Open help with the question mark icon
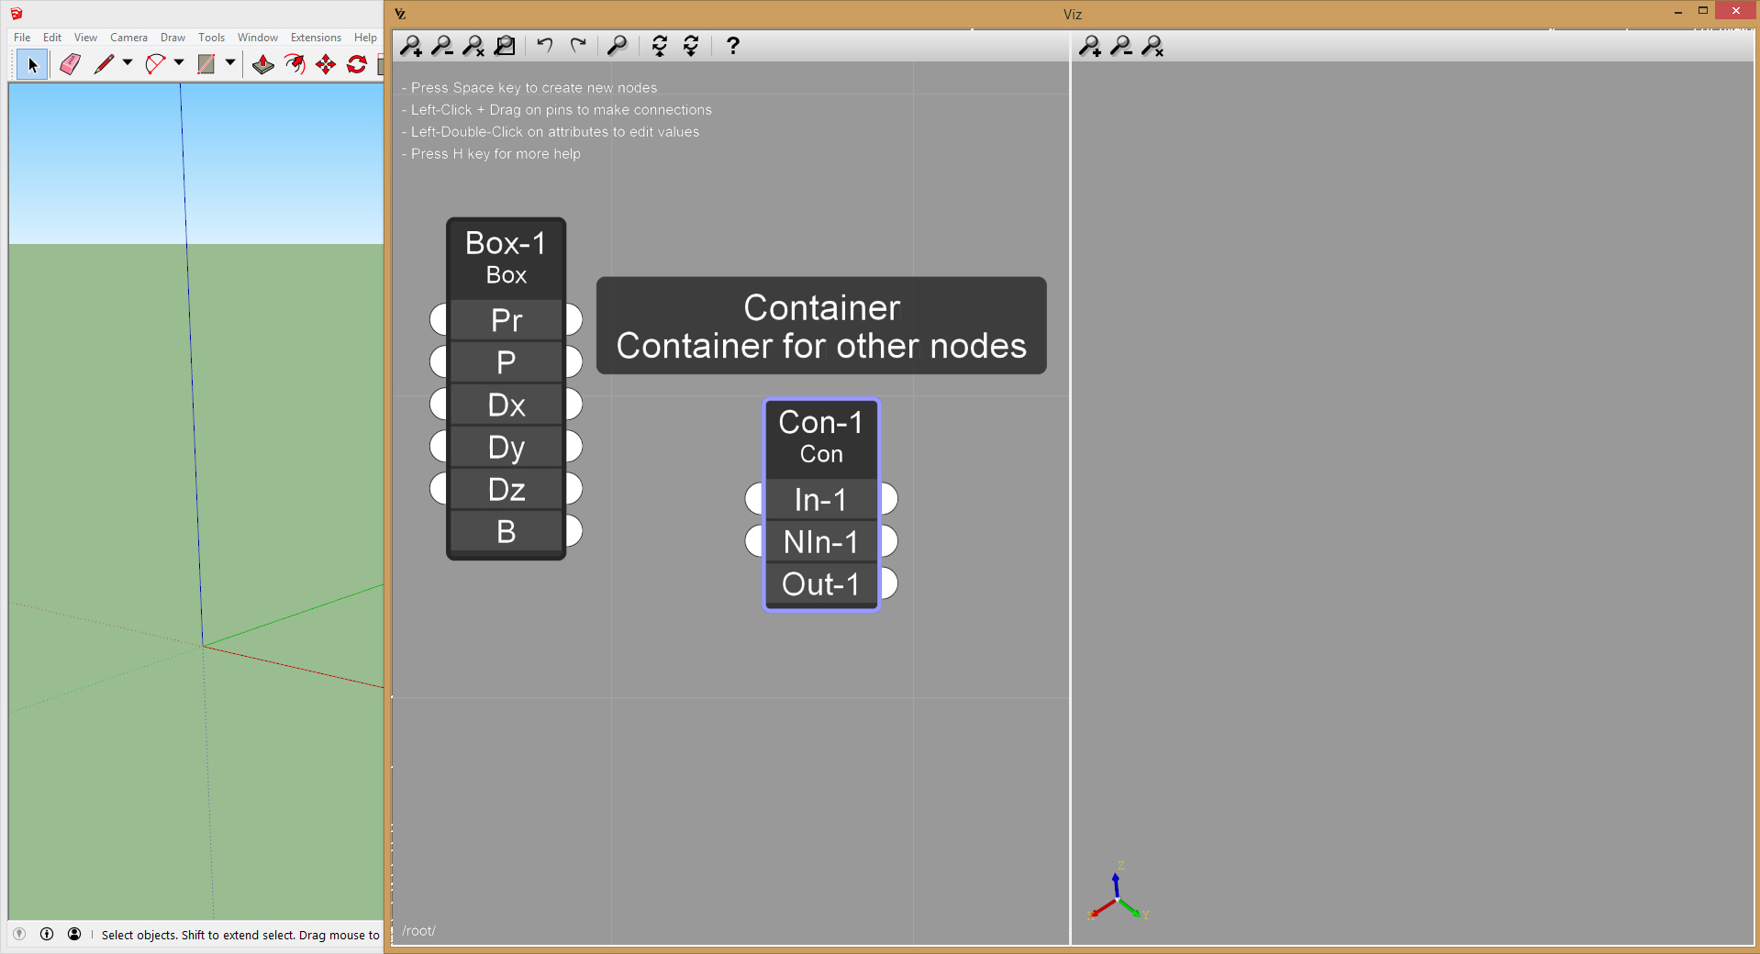The width and height of the screenshot is (1760, 954). pos(732,46)
